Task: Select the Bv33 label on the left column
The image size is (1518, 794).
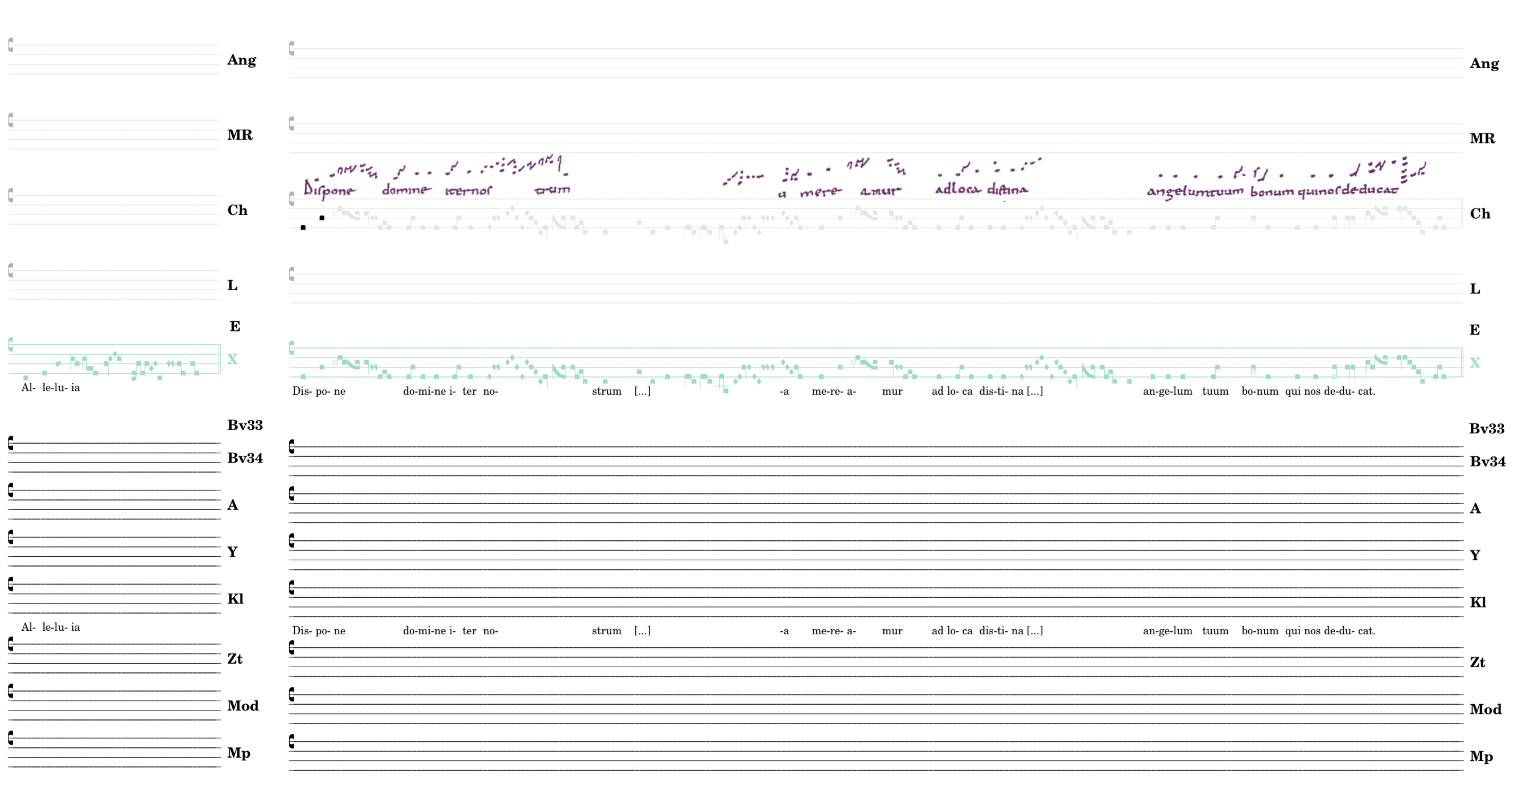Action: 245,425
